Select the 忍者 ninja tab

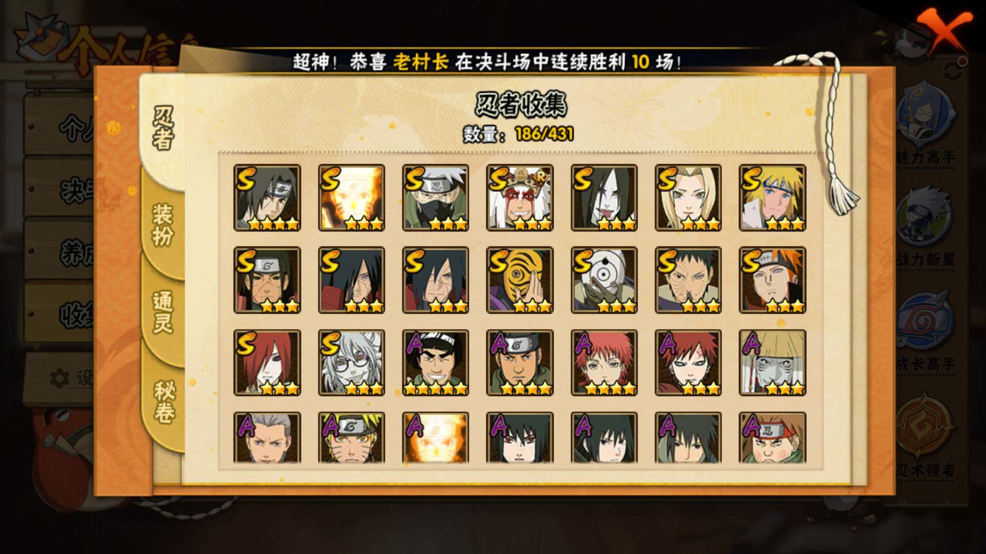163,128
